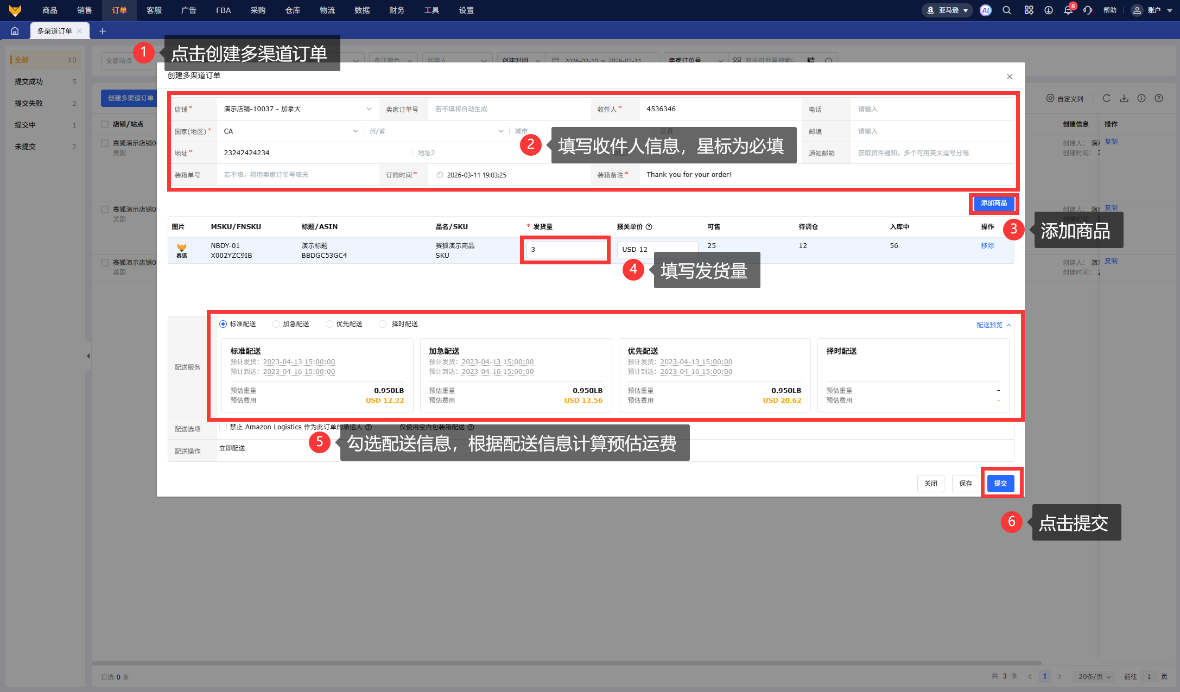Click the customer support headset icon

tap(1088, 10)
